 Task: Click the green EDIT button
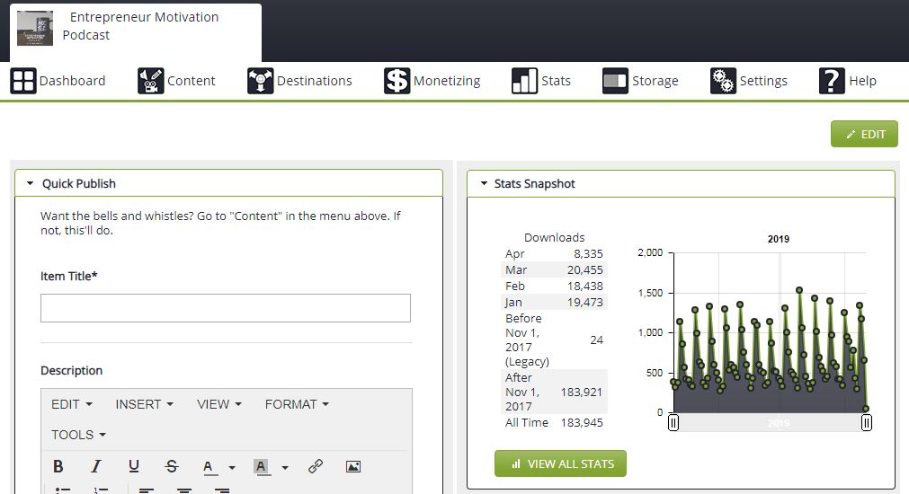pyautogui.click(x=864, y=134)
